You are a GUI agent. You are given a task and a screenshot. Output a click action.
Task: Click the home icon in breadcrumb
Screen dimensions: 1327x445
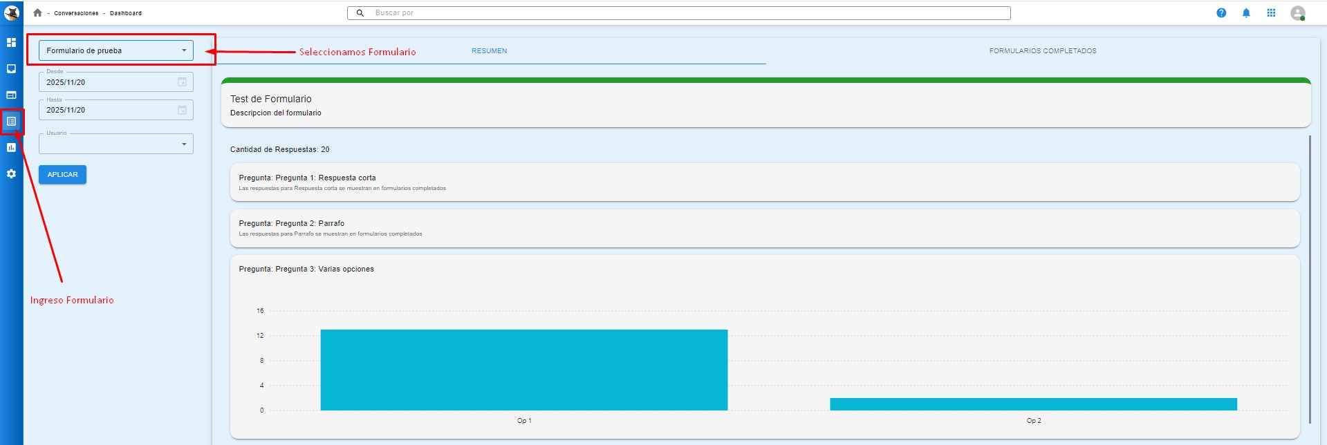37,13
